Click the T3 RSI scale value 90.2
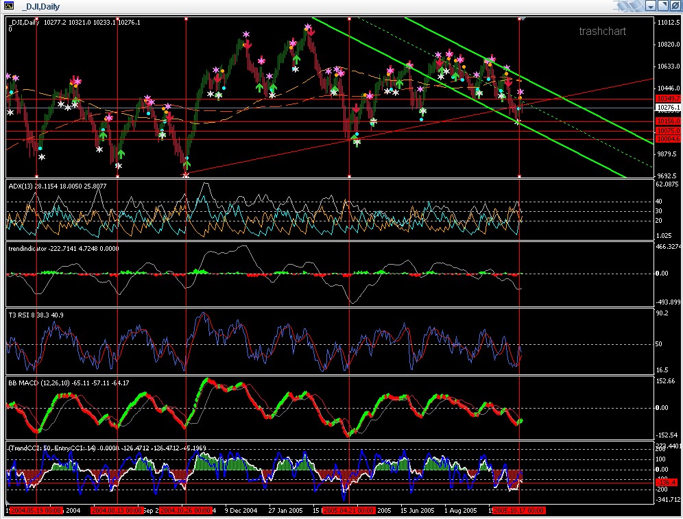Image resolution: width=683 pixels, height=519 pixels. [662, 313]
